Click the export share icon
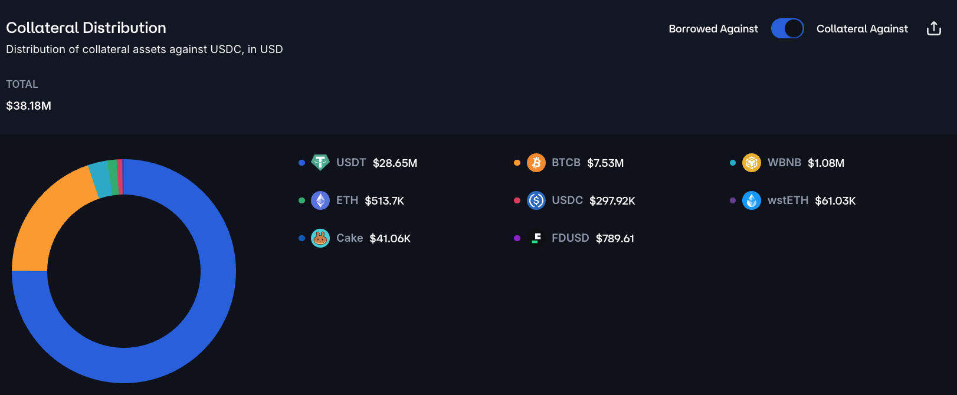 point(933,28)
